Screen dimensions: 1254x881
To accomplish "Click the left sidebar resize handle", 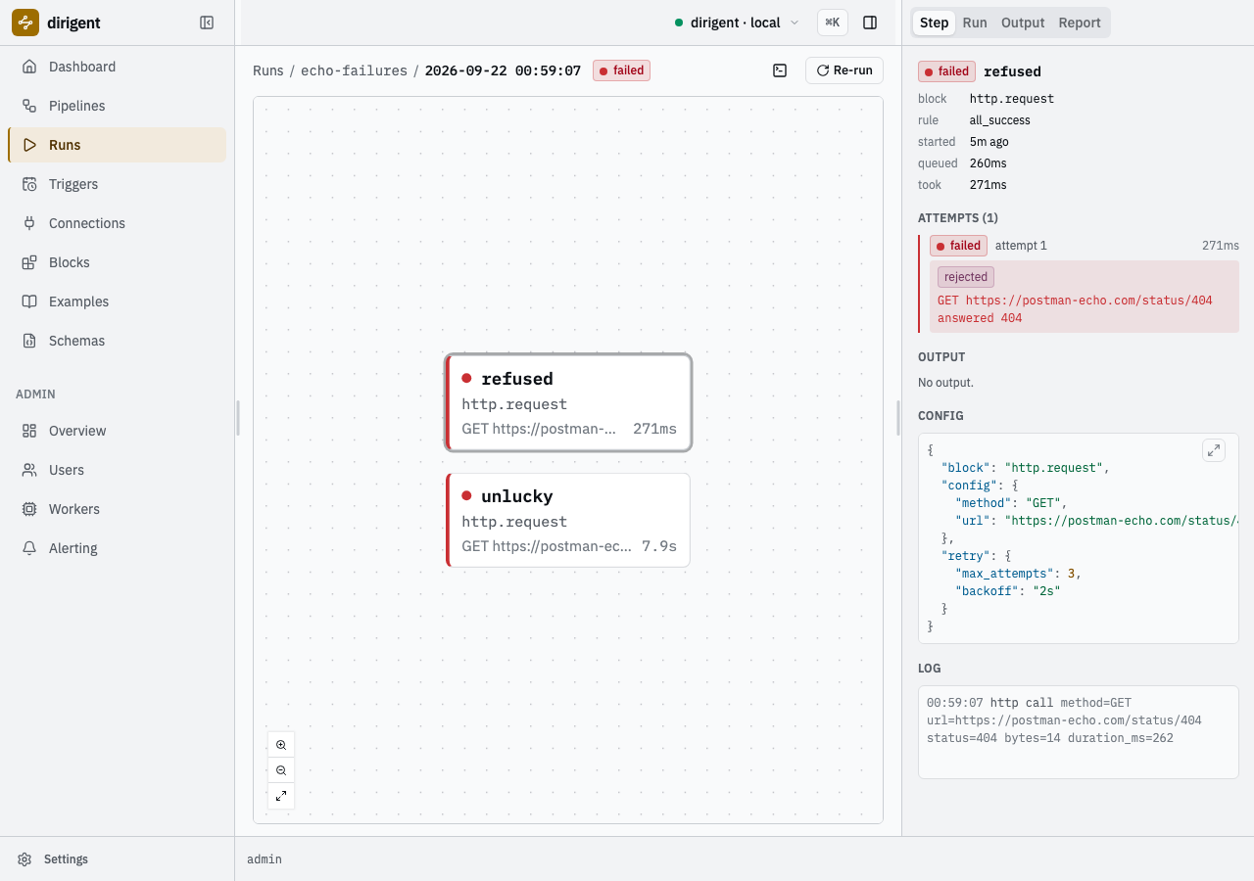I will click(x=238, y=418).
